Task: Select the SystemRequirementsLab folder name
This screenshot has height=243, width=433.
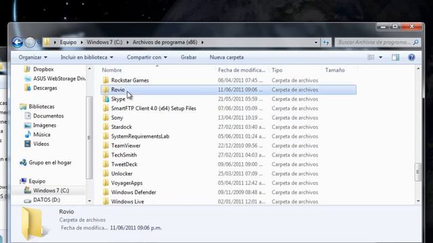Action: coord(140,136)
